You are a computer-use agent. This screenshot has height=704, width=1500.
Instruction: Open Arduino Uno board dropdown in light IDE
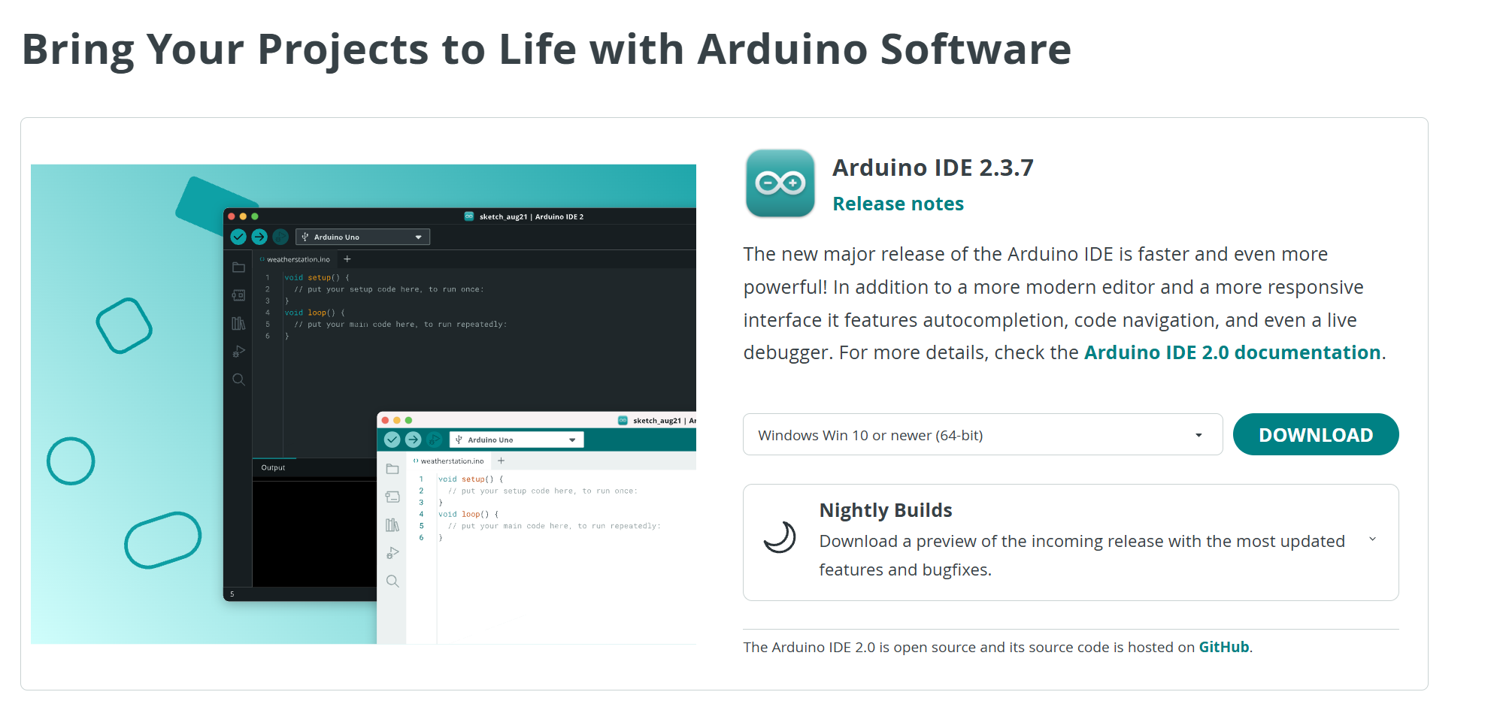click(517, 440)
